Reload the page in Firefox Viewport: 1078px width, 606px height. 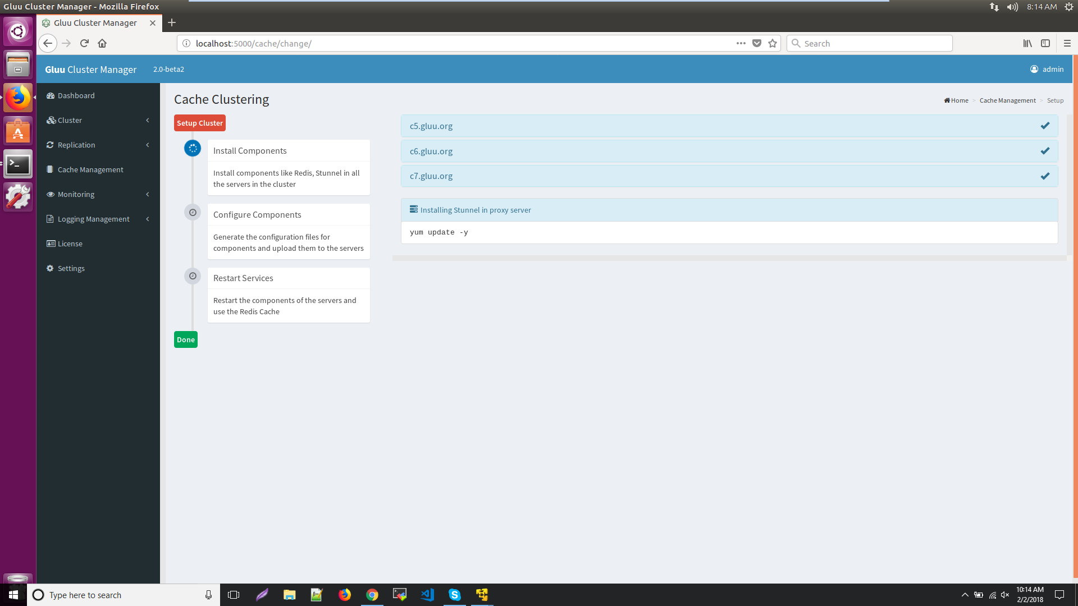[84, 43]
